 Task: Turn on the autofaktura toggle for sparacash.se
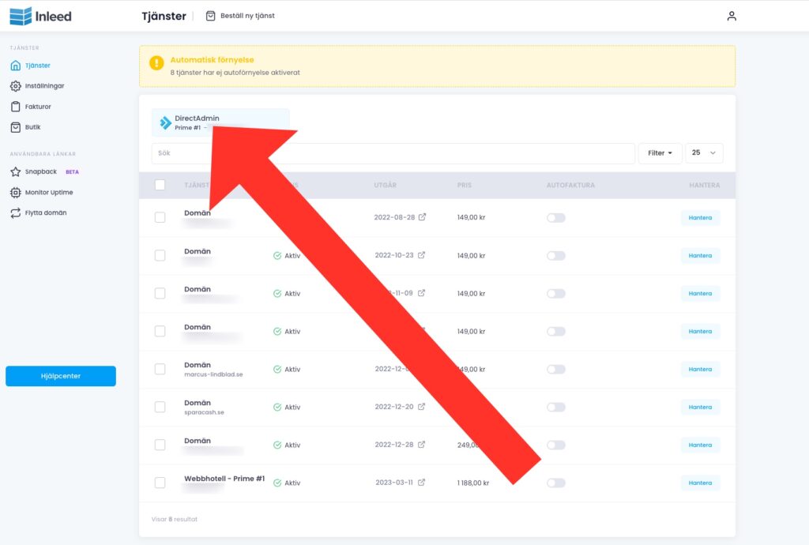(x=556, y=408)
